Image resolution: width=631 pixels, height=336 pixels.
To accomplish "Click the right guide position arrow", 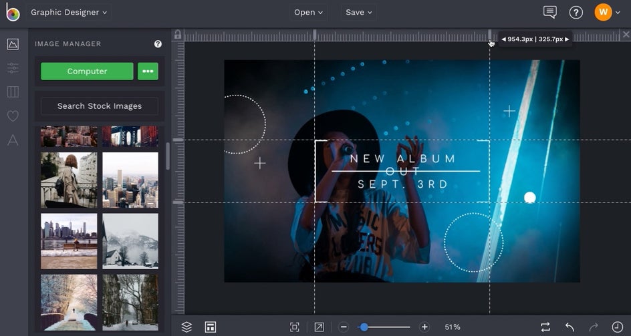I will 567,39.
